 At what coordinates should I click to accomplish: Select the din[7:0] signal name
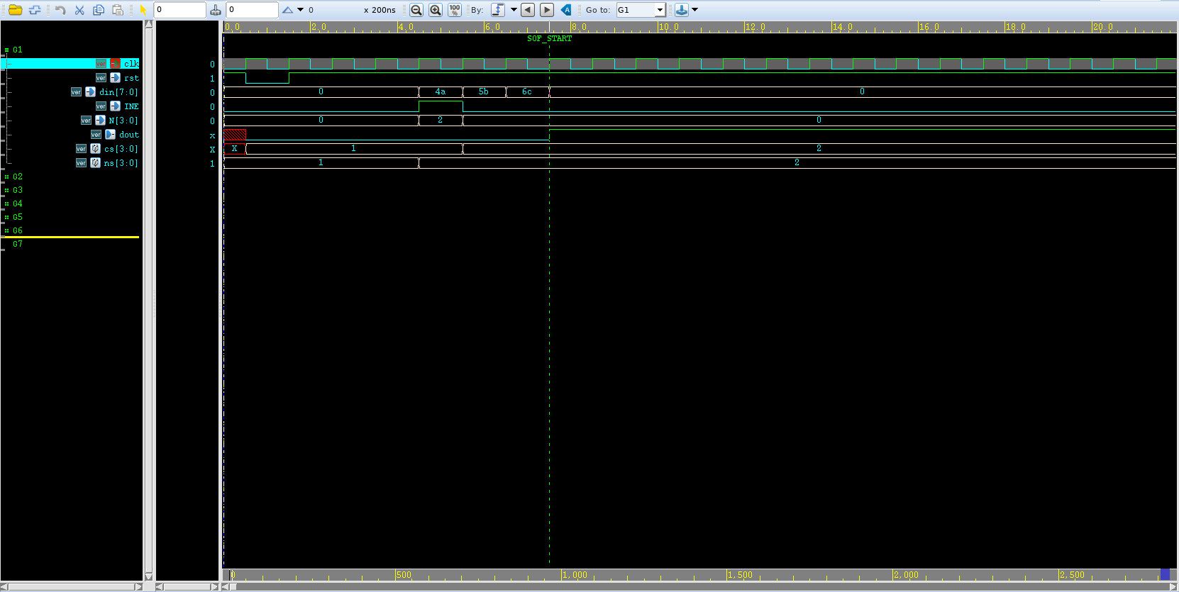click(118, 92)
